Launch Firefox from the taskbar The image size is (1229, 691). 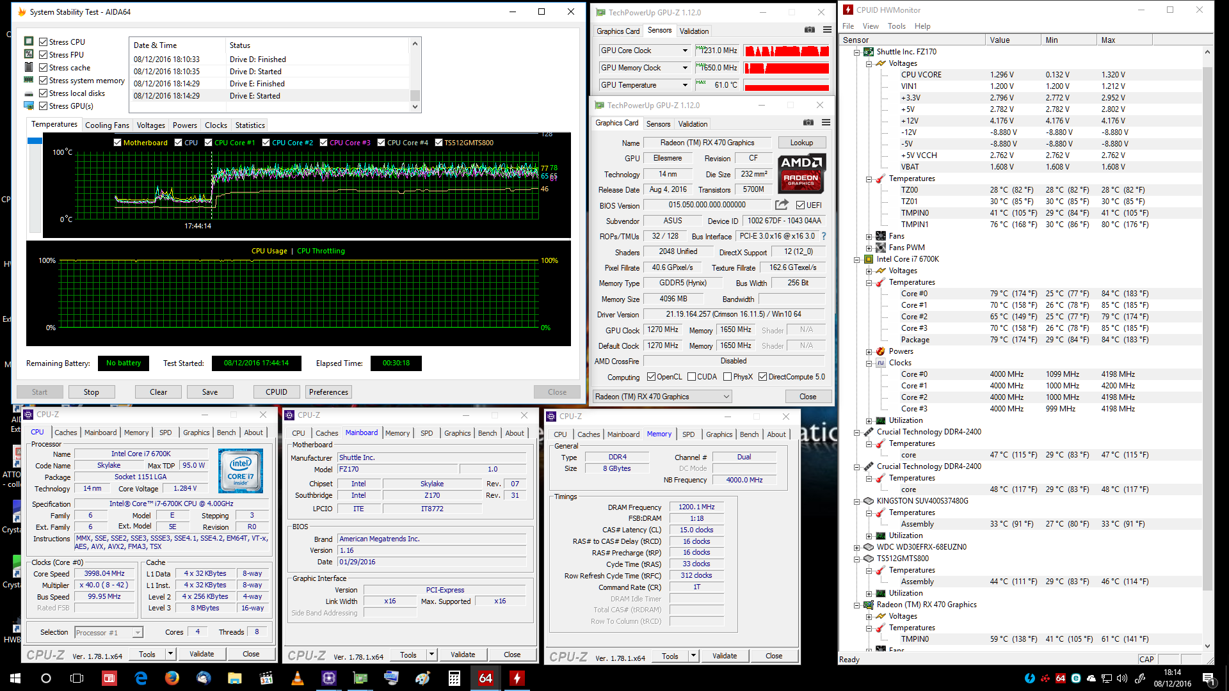point(172,678)
